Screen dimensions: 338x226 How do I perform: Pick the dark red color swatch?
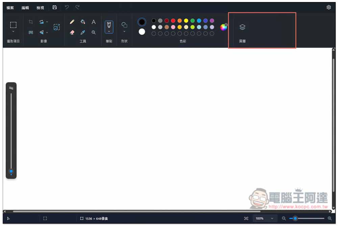coord(167,21)
